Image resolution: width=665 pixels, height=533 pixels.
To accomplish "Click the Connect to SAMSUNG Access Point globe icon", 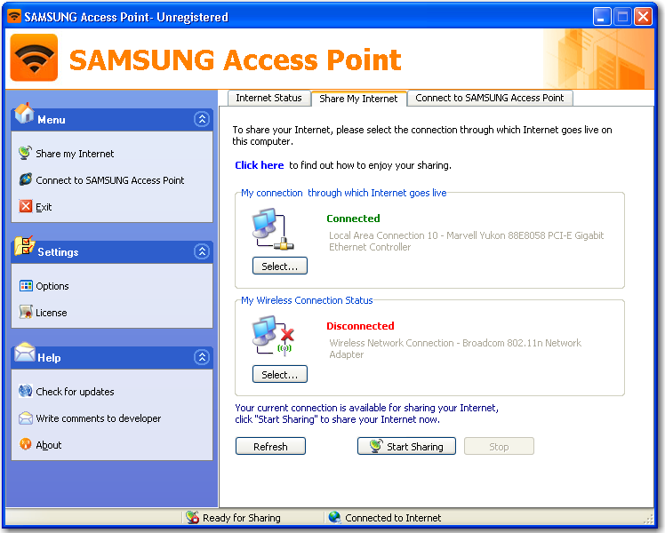I will coord(26,179).
